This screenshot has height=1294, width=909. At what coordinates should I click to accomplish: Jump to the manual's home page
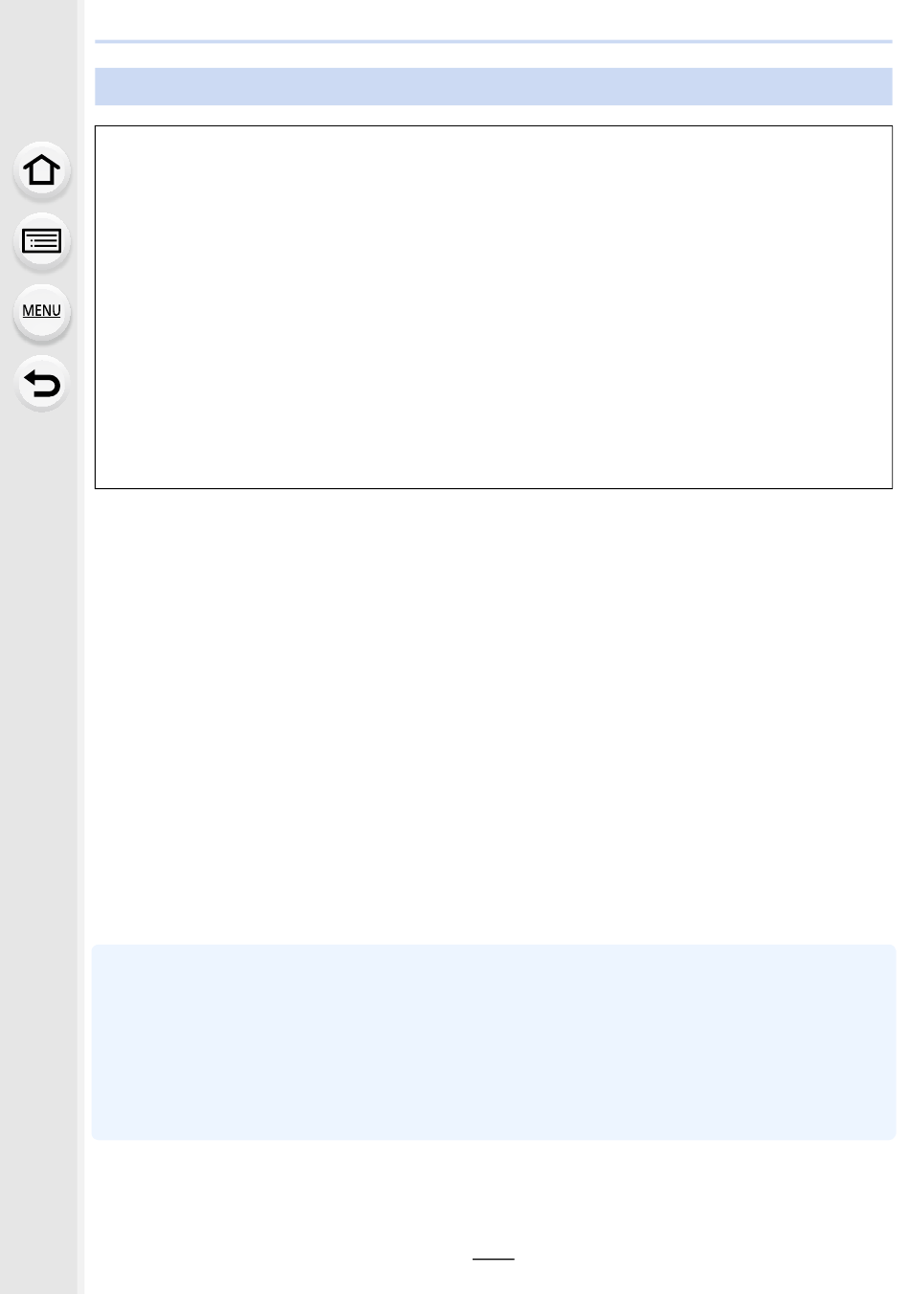(x=41, y=170)
